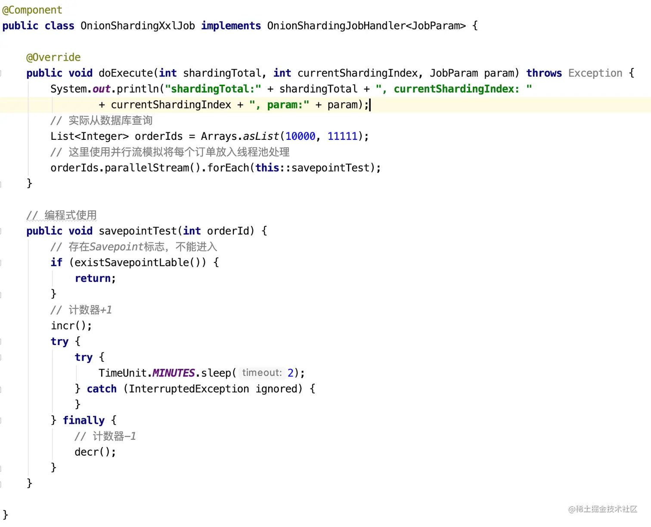Click the comment 编程式使用
Viewport: 651px width, 527px height.
click(x=62, y=215)
